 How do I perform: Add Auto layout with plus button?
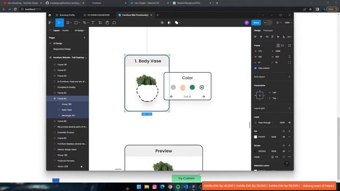click(x=290, y=76)
